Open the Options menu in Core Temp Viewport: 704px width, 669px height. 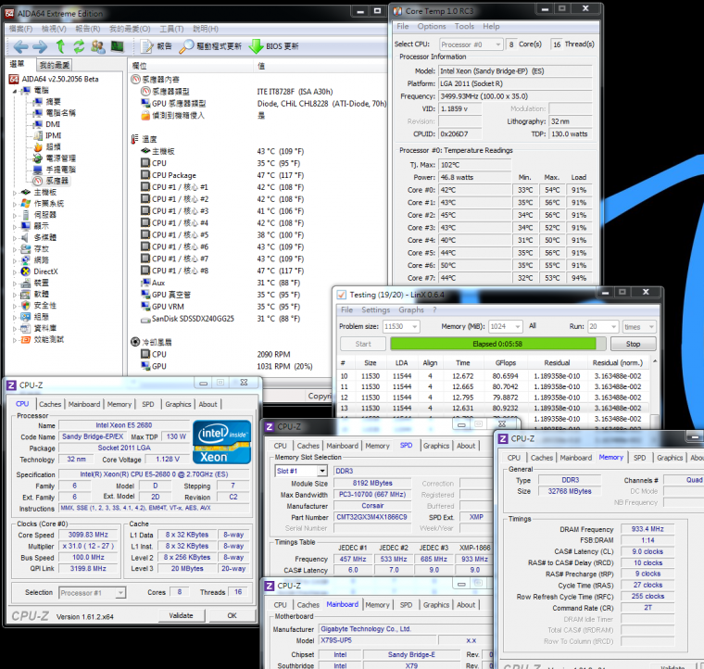[x=432, y=27]
